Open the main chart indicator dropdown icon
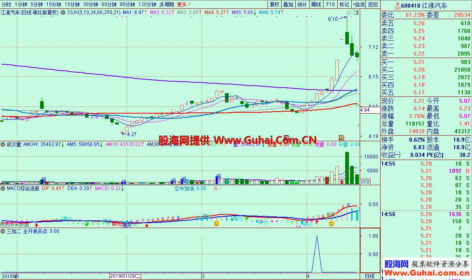 pos(63,13)
